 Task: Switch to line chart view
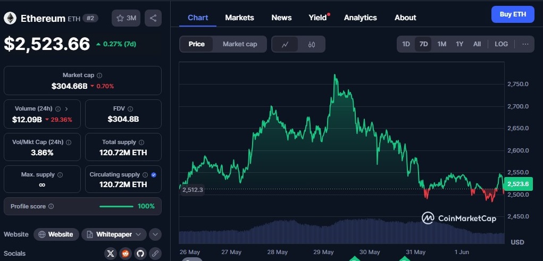(x=285, y=44)
